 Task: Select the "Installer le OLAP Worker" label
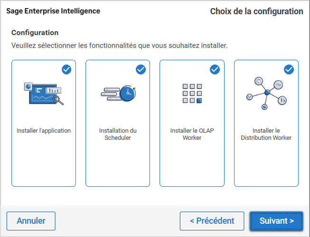(x=192, y=134)
